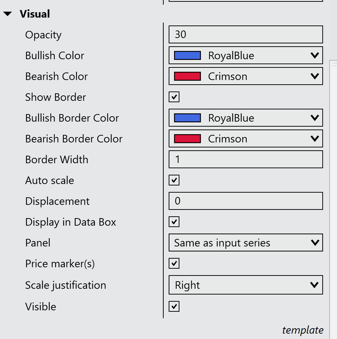
Task: Open the Scale justification dropdown
Action: click(x=314, y=284)
